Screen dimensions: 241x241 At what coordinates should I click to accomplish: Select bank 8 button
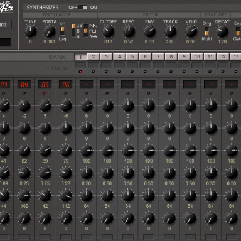171,57
